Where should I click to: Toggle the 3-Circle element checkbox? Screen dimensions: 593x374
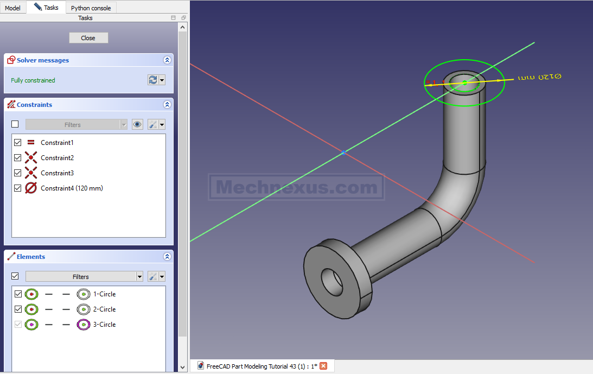(18, 324)
